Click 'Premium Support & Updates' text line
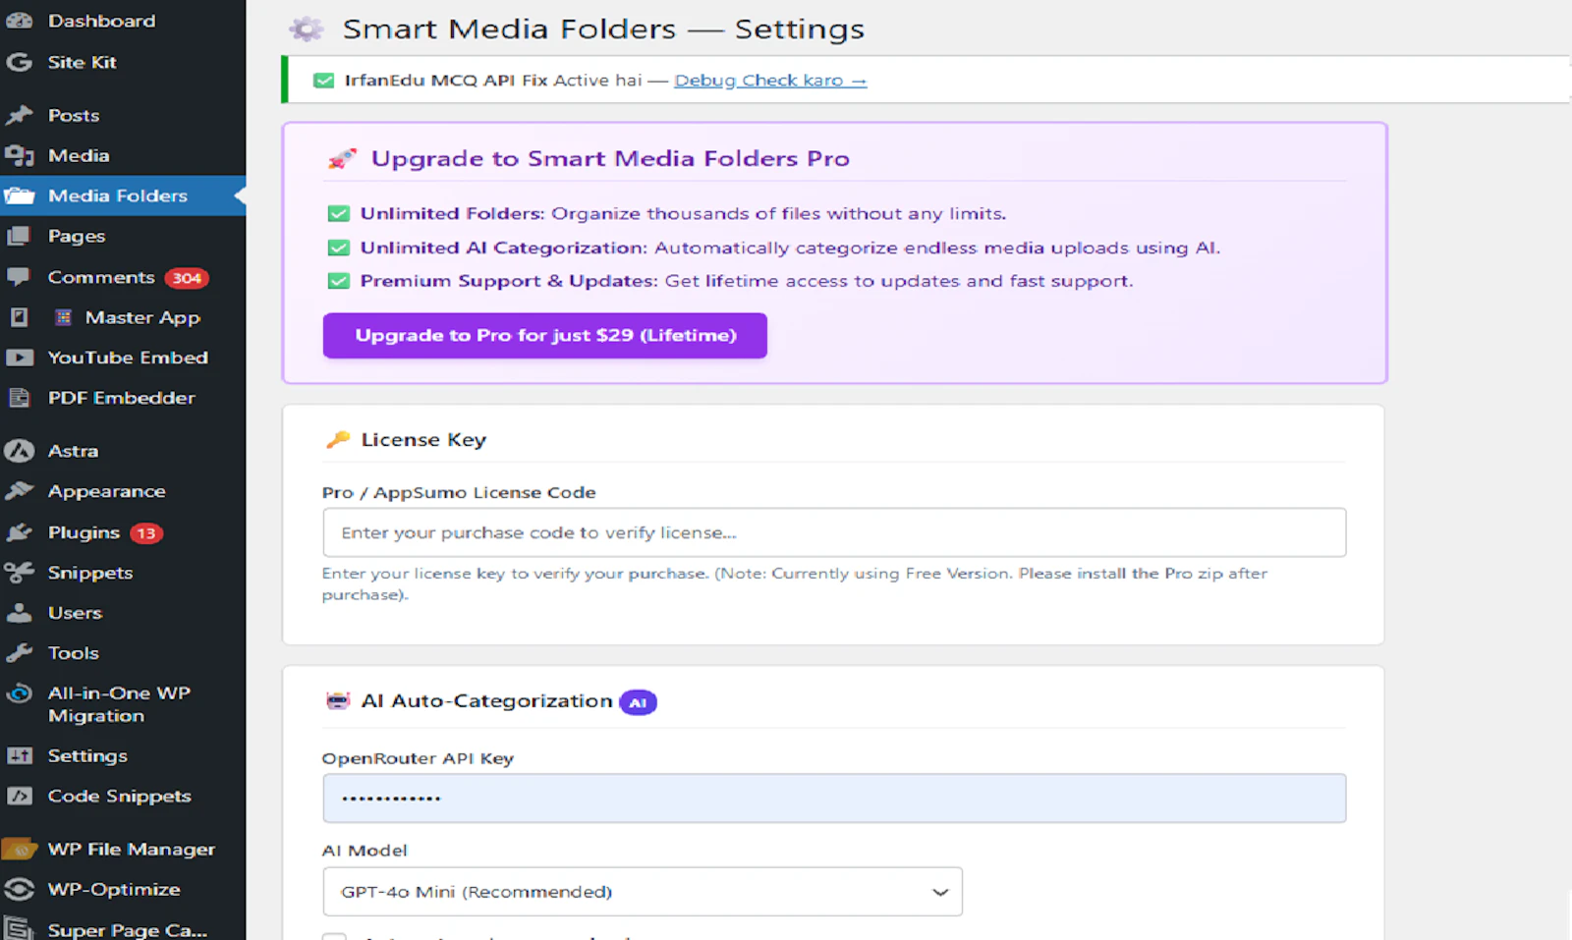The width and height of the screenshot is (1572, 940). pyautogui.click(x=746, y=281)
